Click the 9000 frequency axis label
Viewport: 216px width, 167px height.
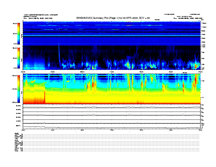[203, 31]
